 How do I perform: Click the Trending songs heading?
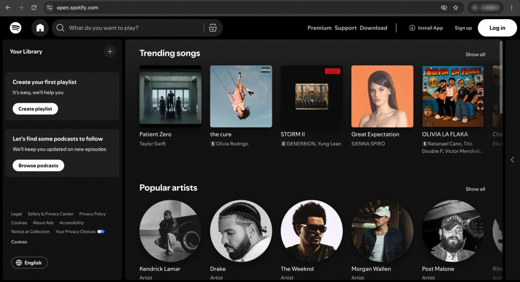169,53
